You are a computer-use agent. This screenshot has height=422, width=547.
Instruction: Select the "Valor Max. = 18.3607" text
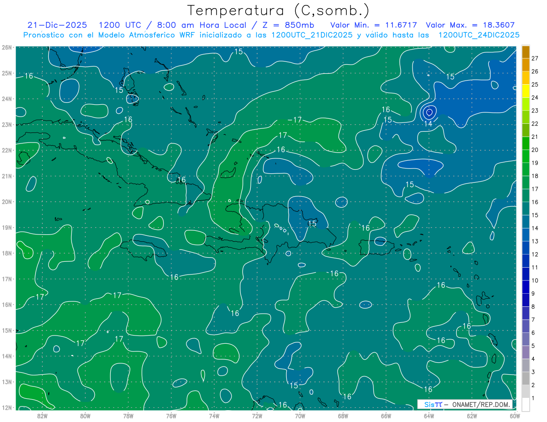click(470, 25)
